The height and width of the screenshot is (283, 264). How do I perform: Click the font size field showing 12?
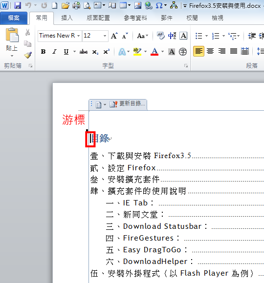pyautogui.click(x=92, y=36)
